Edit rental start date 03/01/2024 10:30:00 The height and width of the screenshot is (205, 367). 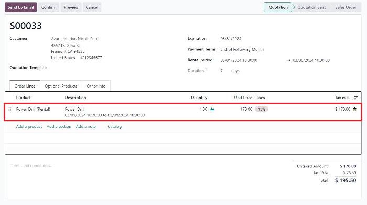click(239, 60)
